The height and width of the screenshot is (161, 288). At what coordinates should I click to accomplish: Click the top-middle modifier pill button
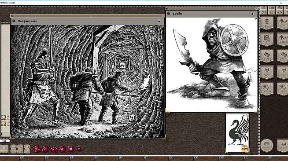pyautogui.click(x=20, y=146)
